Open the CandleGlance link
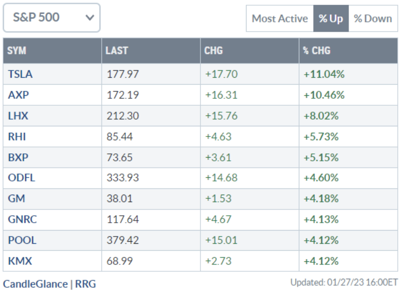The width and height of the screenshot is (401, 293). click(x=35, y=284)
